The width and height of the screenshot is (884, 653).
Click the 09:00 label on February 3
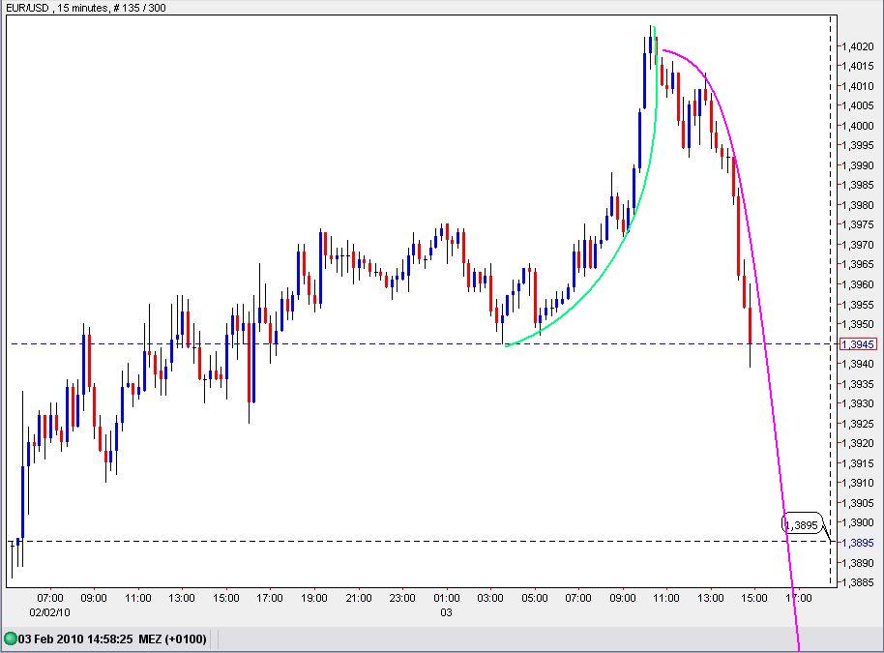pyautogui.click(x=623, y=598)
